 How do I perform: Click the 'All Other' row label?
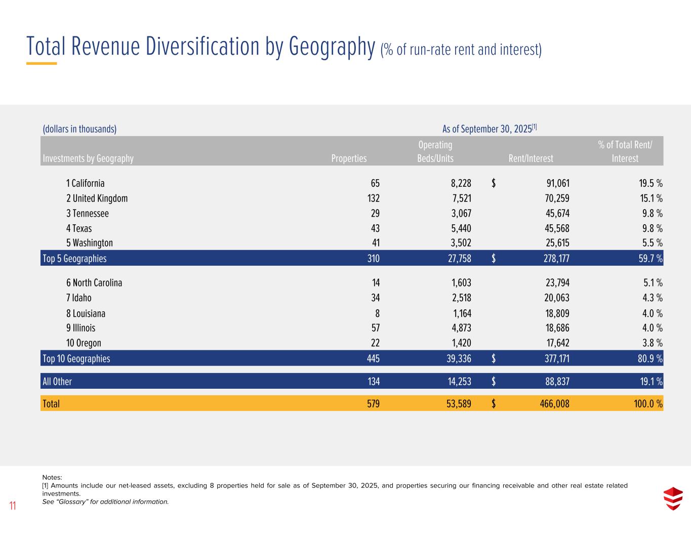pos(57,382)
